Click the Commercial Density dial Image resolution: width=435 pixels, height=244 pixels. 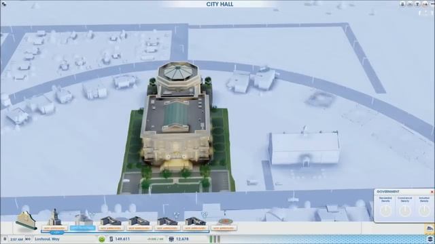[x=404, y=211]
